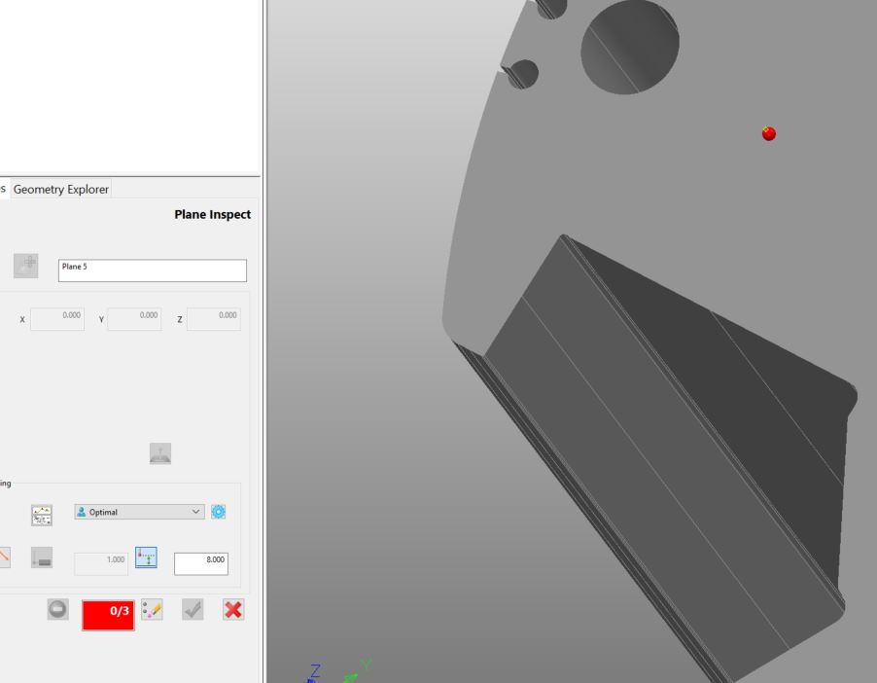Screen dimensions: 877x683
Task: Click the plane feature icon beside the name field
Action: (x=25, y=266)
